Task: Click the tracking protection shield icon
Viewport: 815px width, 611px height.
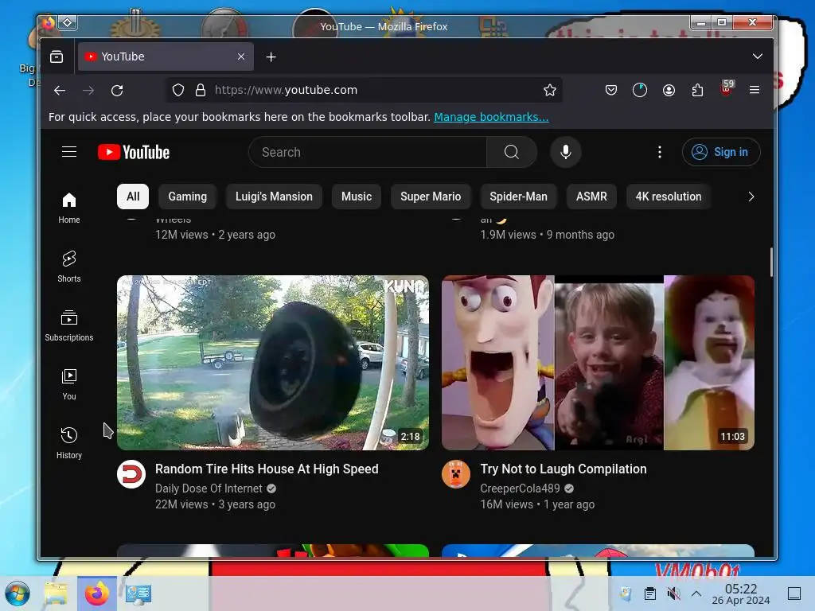Action: pyautogui.click(x=178, y=90)
